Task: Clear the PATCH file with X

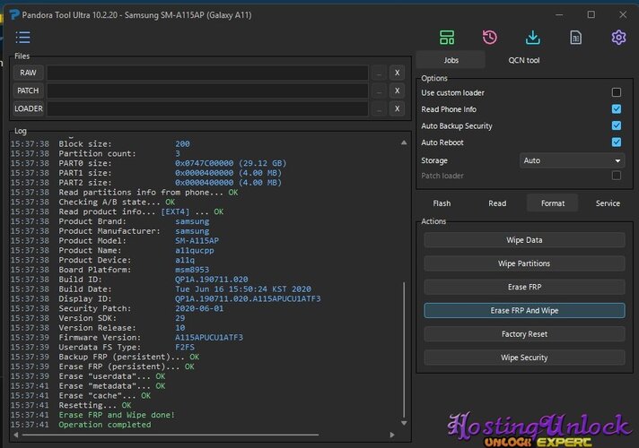Action: (397, 90)
